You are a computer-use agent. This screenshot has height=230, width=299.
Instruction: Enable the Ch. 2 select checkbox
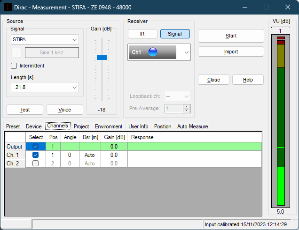coord(36,163)
